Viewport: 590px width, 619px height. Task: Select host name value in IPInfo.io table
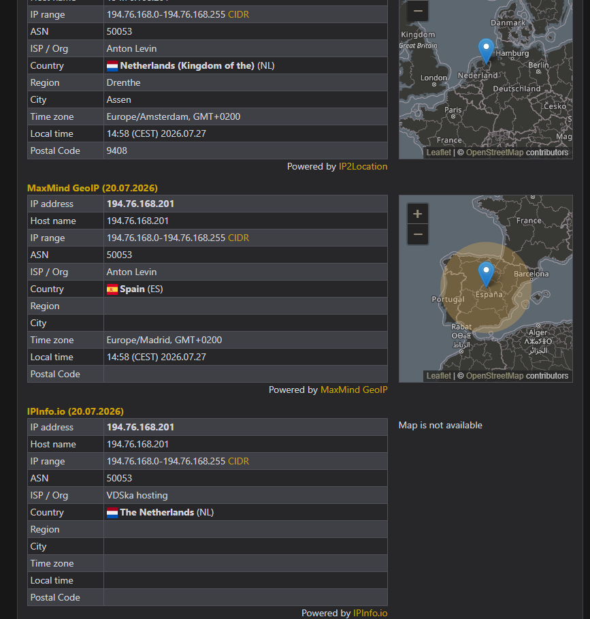click(137, 445)
